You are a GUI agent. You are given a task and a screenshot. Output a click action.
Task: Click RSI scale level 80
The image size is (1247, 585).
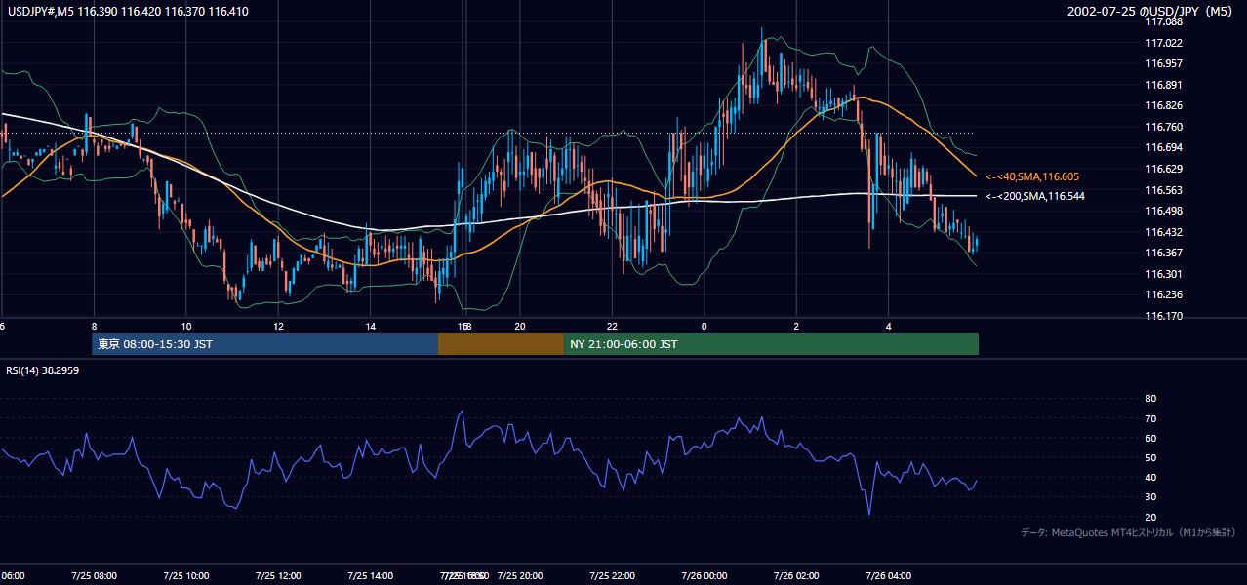(1150, 399)
